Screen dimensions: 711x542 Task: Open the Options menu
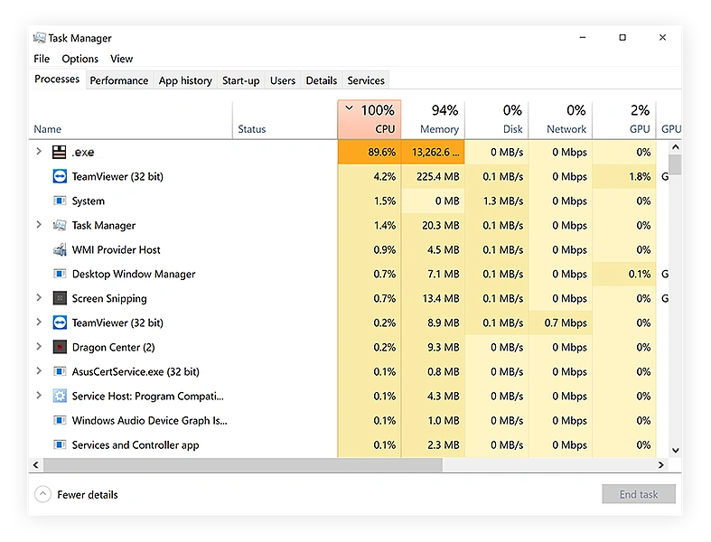80,59
